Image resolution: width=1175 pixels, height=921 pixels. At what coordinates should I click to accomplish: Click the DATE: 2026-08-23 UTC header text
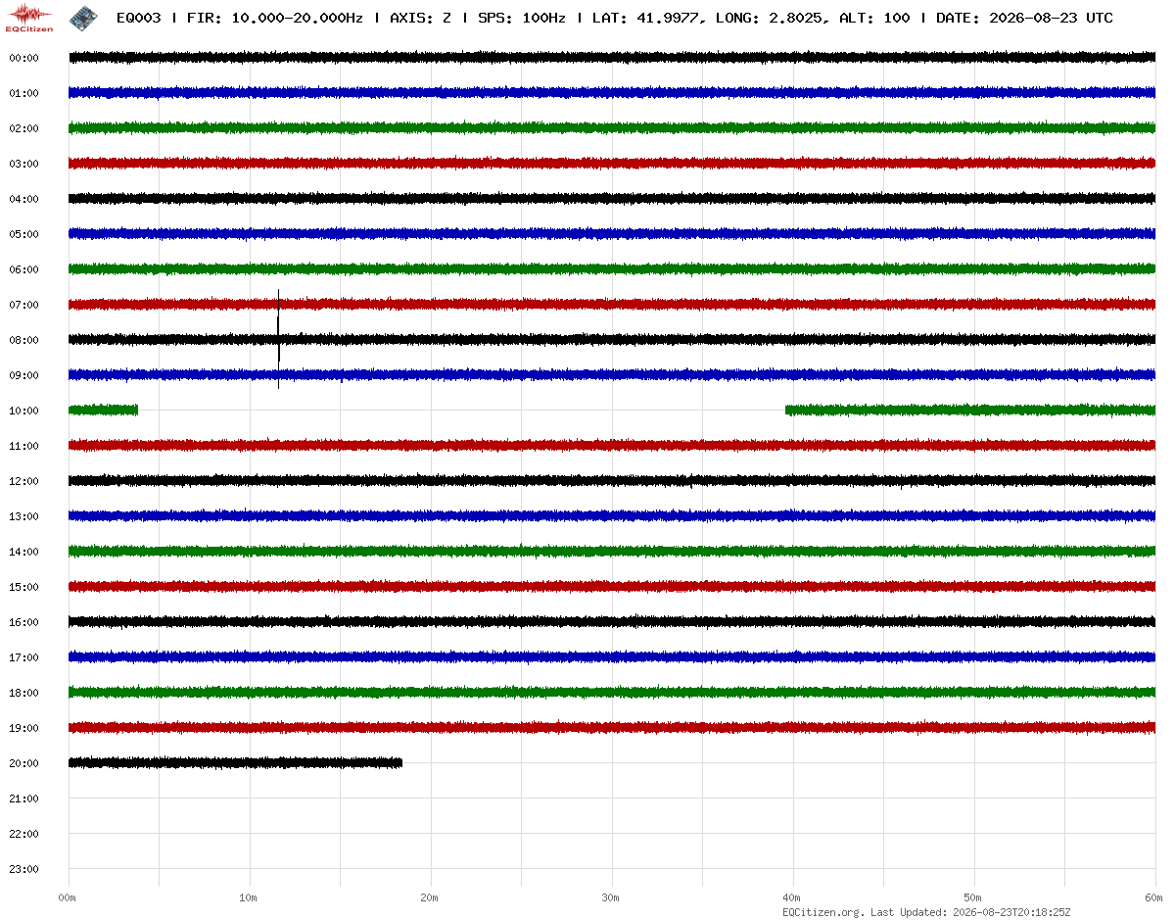pos(1024,18)
